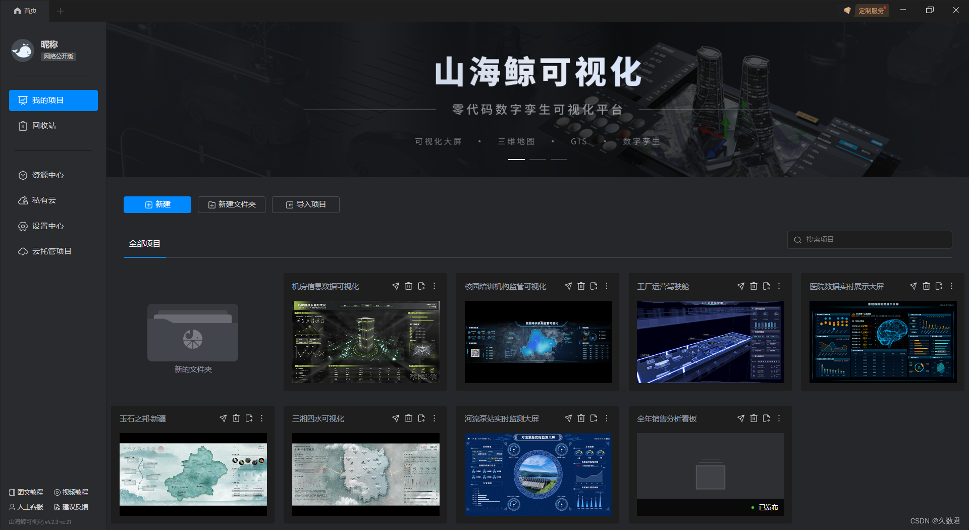This screenshot has width=969, height=530.
Task: Click the 首页 home tab
Action: (x=25, y=11)
